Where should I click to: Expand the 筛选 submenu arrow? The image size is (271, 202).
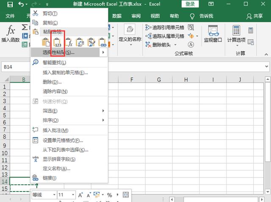(103, 111)
